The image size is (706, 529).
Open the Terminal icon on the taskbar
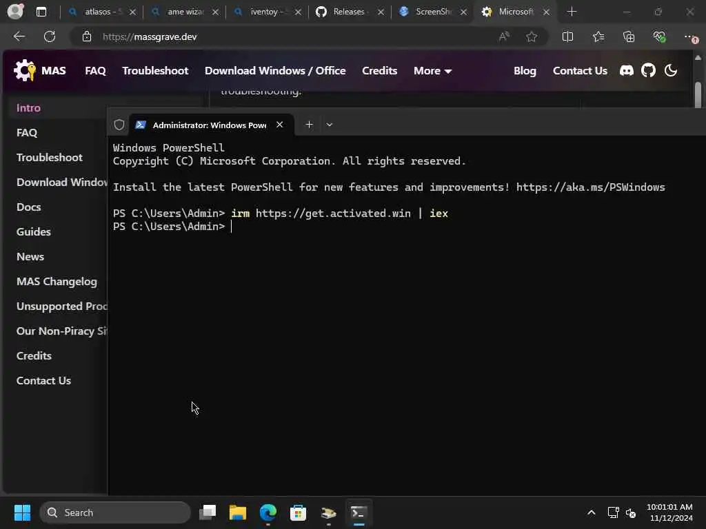pyautogui.click(x=359, y=512)
